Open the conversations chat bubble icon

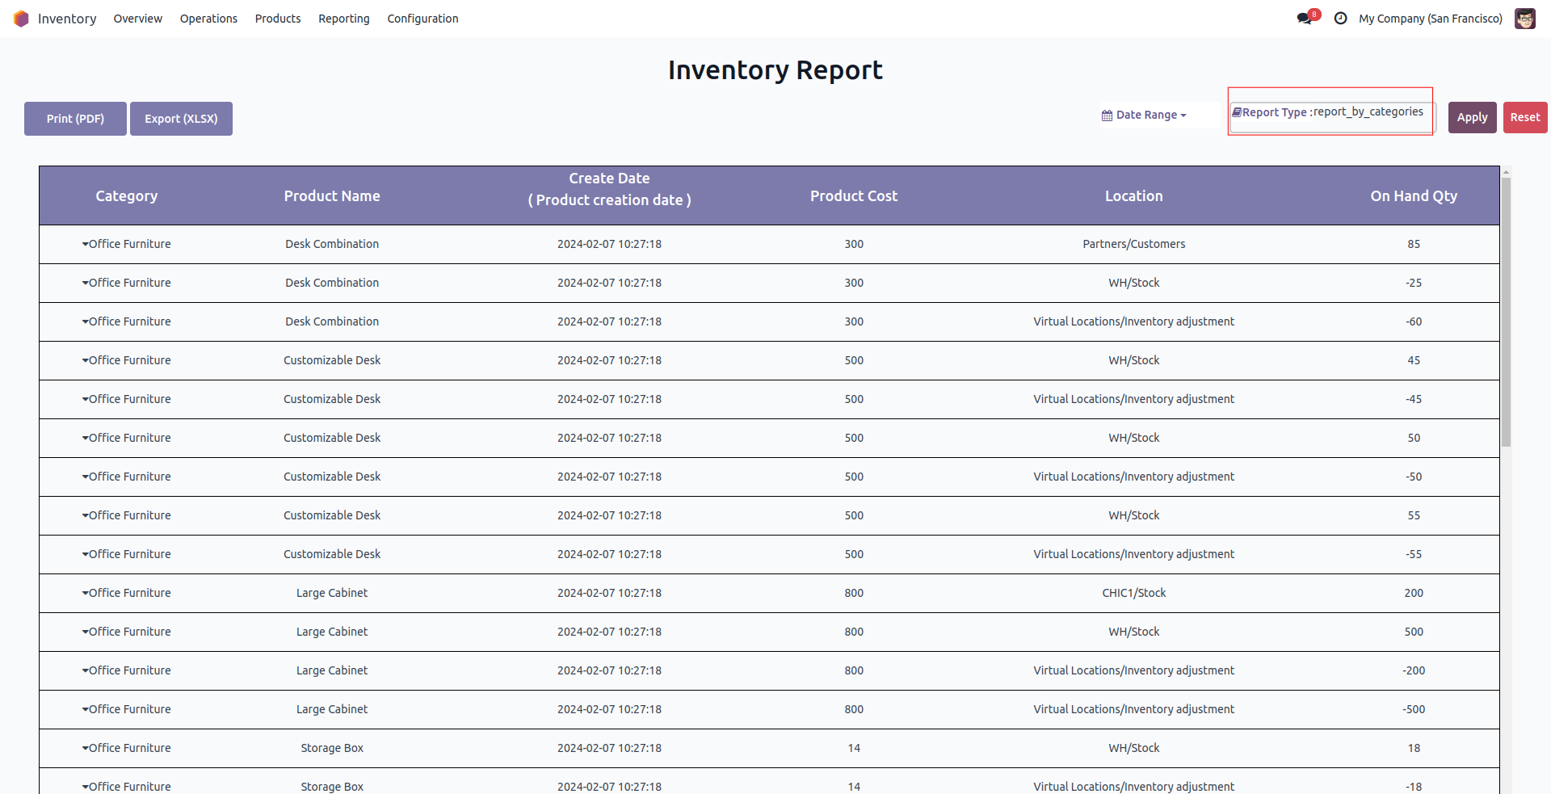pyautogui.click(x=1304, y=19)
